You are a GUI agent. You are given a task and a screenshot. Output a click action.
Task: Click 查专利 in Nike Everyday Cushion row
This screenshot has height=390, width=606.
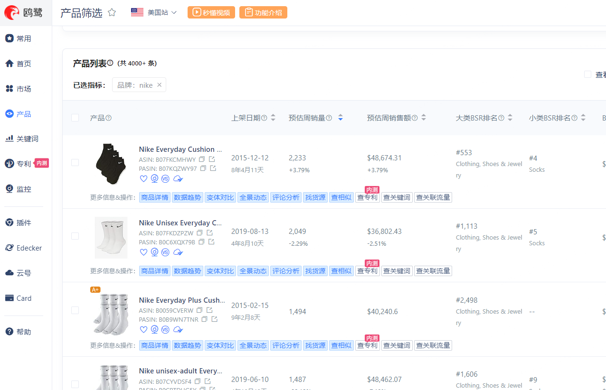click(367, 197)
